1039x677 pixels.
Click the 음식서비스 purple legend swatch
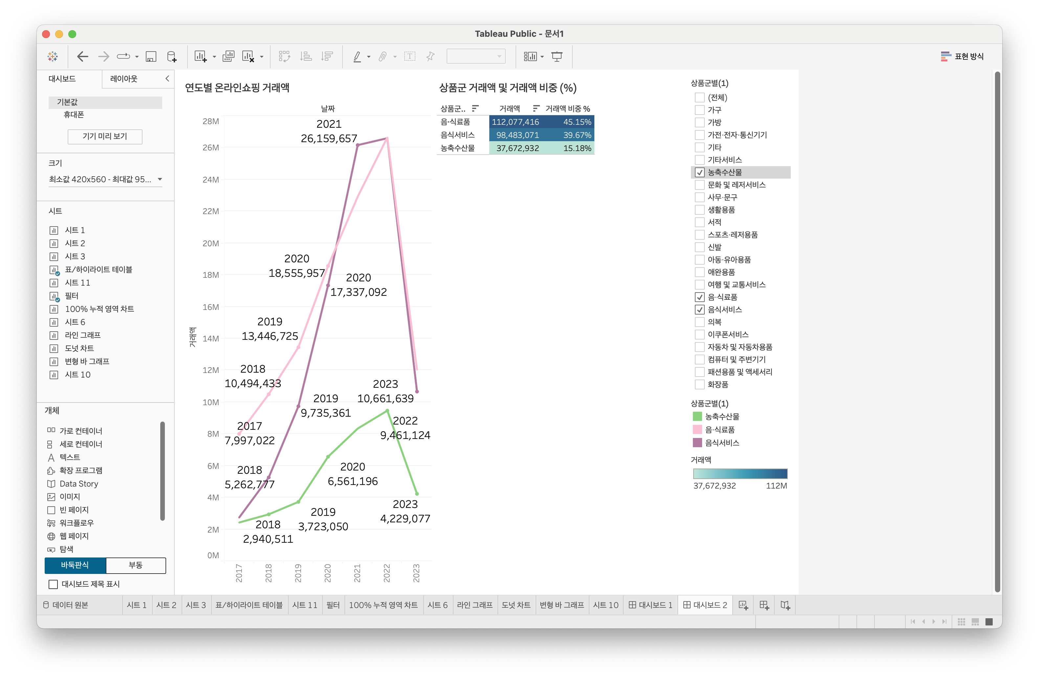tap(697, 443)
